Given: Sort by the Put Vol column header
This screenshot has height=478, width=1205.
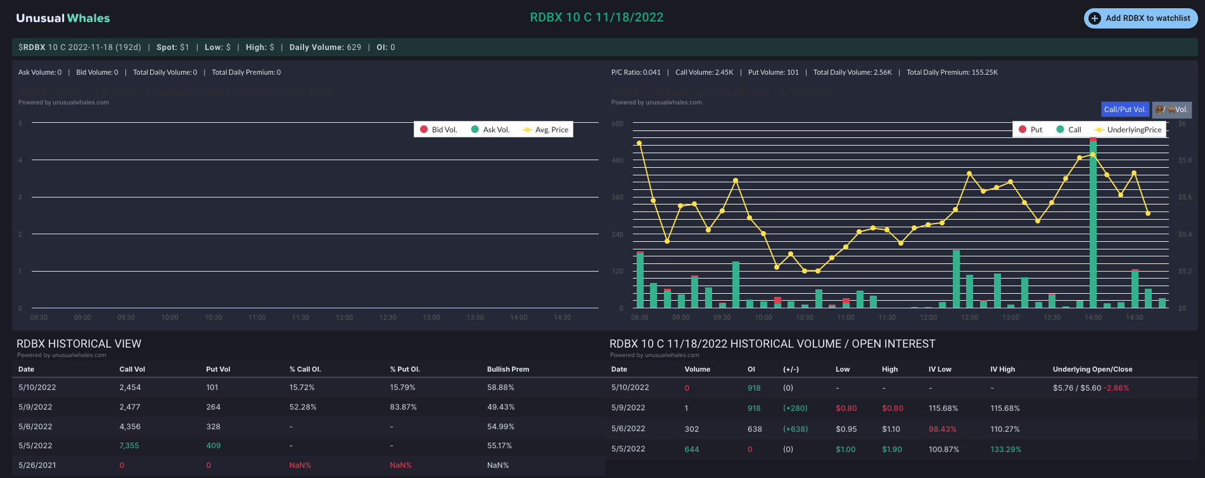Looking at the screenshot, I should click(x=219, y=369).
